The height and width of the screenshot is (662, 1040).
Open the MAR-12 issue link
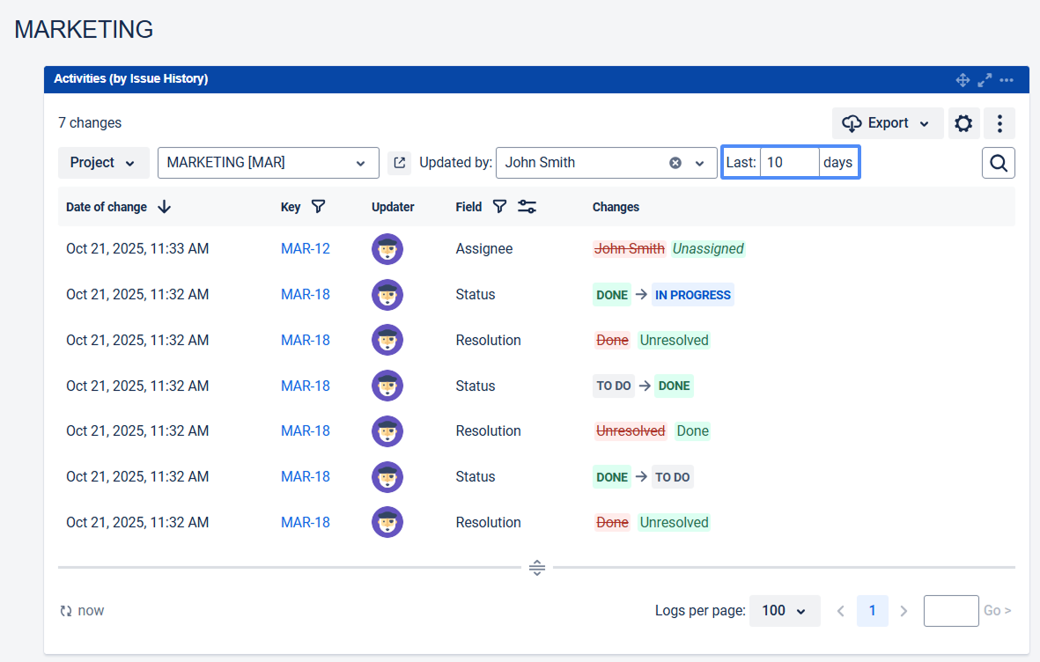[306, 249]
